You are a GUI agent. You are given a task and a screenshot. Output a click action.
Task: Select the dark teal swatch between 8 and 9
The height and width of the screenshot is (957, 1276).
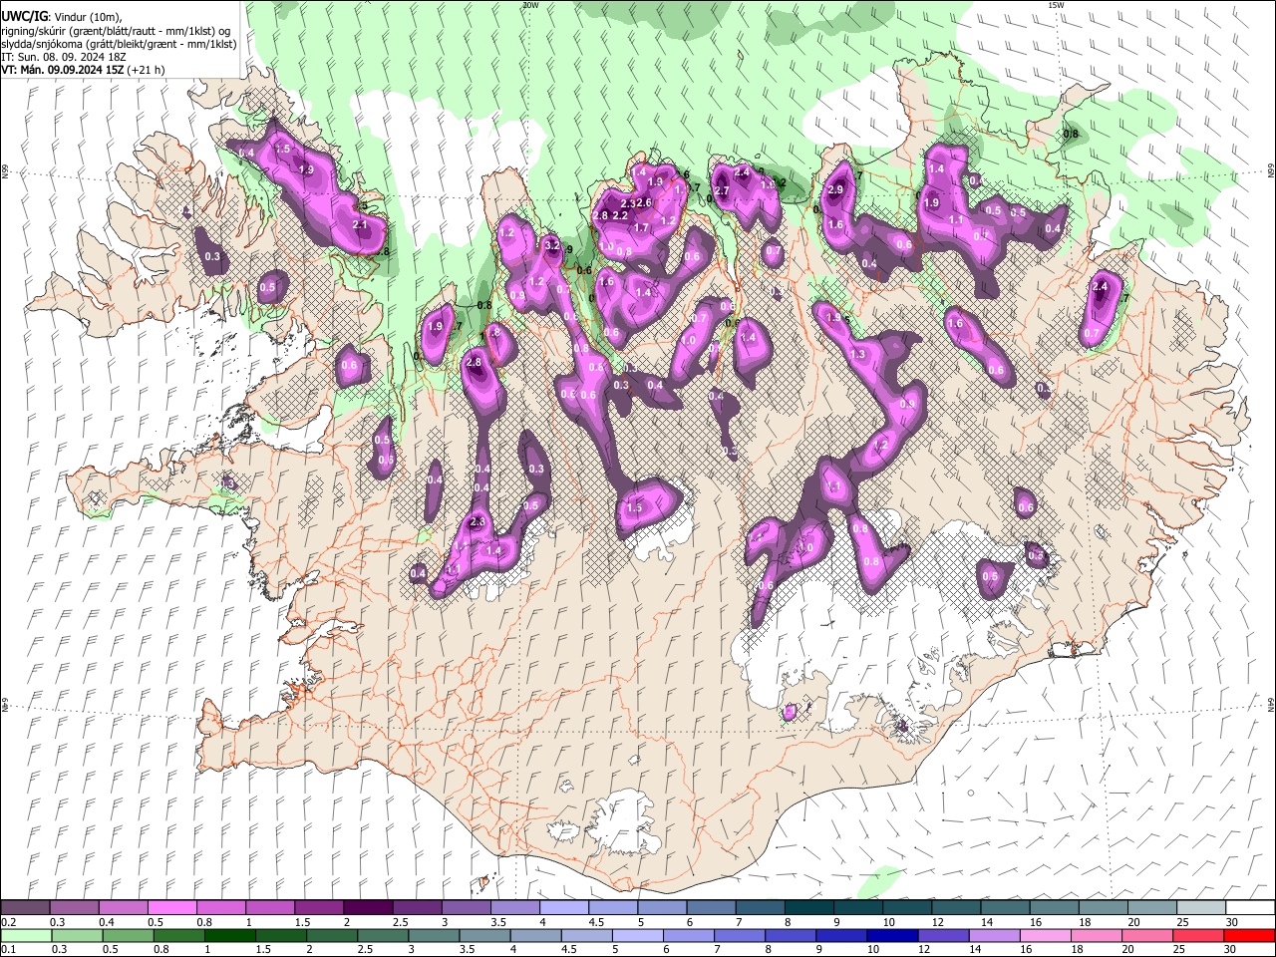[807, 907]
